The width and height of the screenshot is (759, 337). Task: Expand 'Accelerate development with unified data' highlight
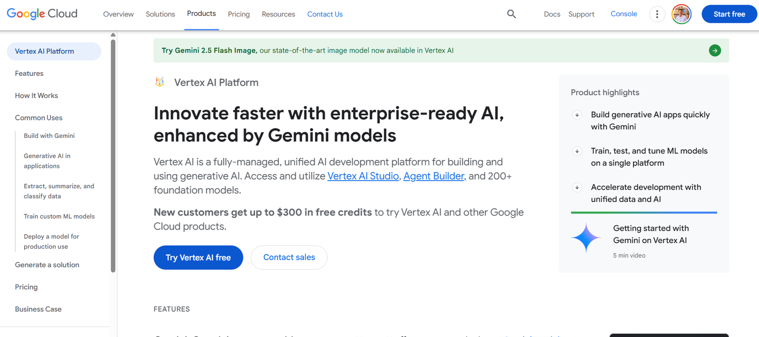click(577, 187)
